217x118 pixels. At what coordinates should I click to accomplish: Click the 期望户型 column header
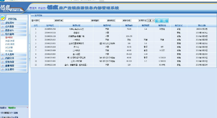(x=107, y=25)
